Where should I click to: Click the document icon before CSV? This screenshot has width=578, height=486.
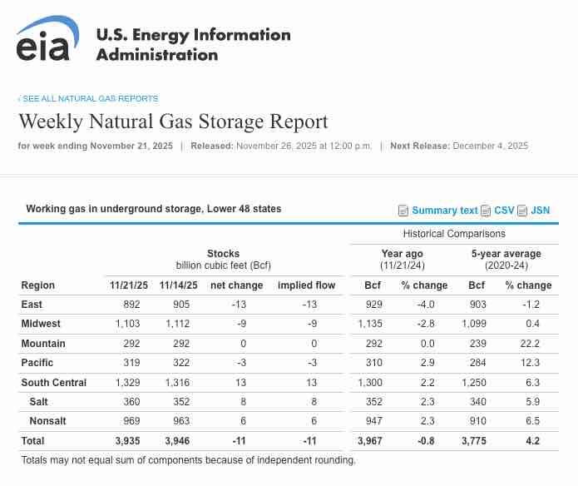[486, 211]
